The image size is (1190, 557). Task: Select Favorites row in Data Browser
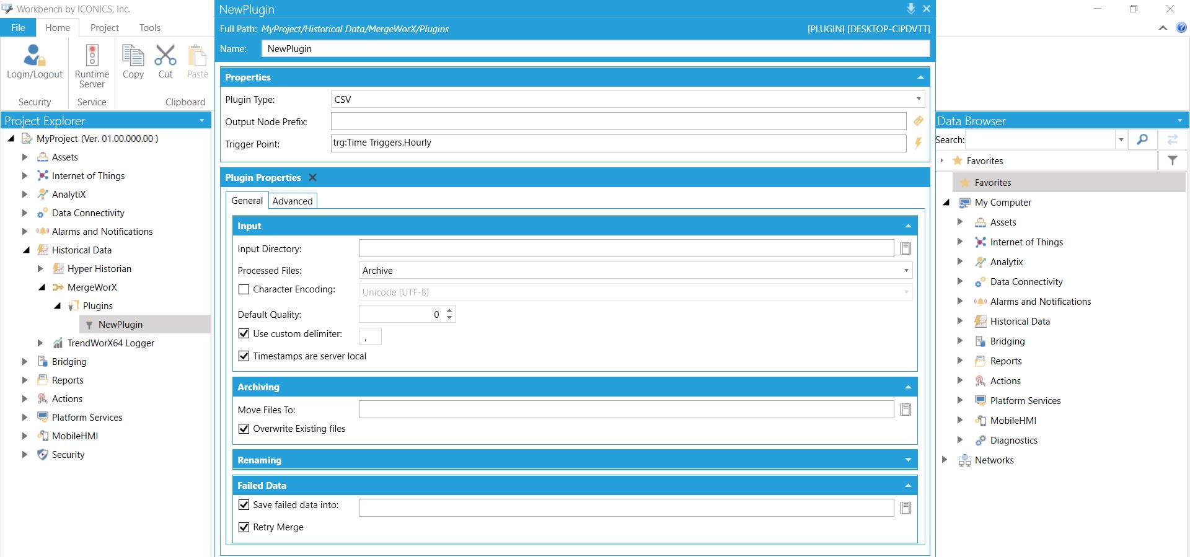1069,183
